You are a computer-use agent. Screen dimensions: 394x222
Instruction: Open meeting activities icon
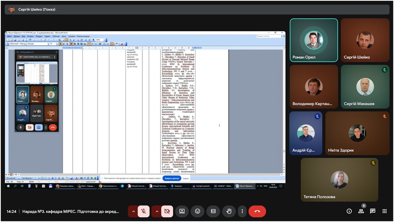(384, 211)
